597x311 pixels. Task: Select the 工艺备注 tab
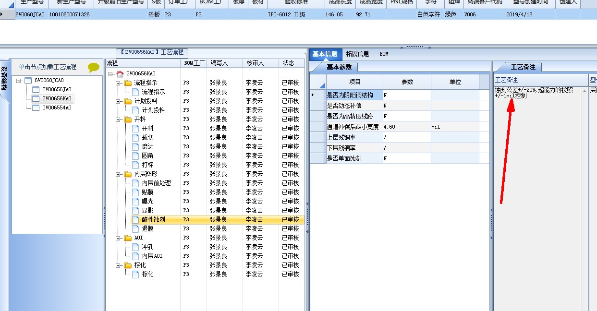coord(523,67)
